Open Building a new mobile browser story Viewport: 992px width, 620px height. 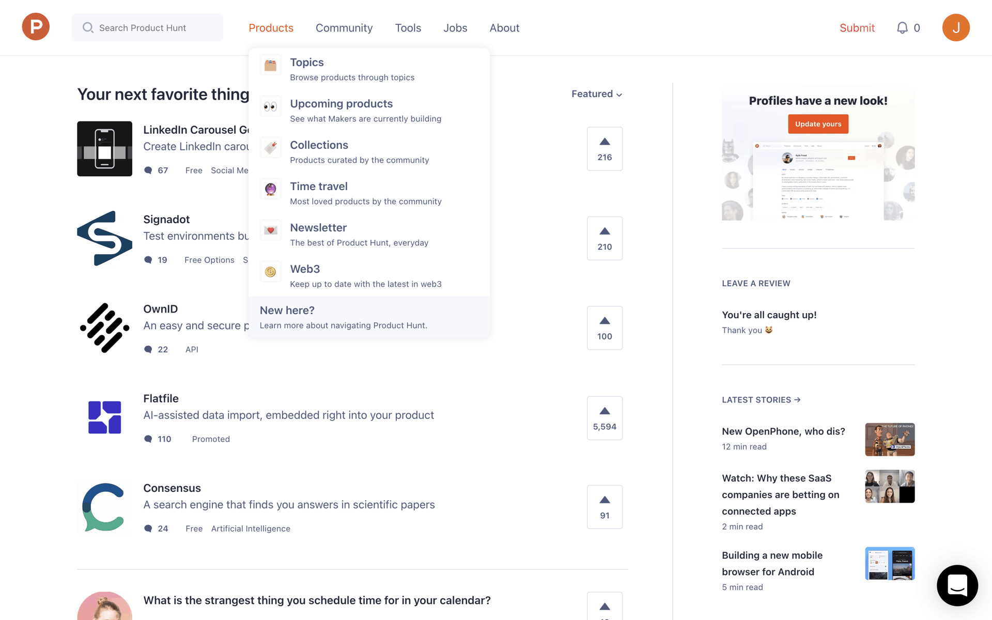[772, 564]
